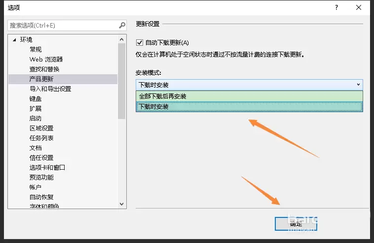Select Web 浏览器 in the tree
The width and height of the screenshot is (374, 243).
(x=46, y=59)
